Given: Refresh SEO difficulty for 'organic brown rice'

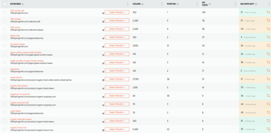Looking at the screenshot, I should (268, 129).
